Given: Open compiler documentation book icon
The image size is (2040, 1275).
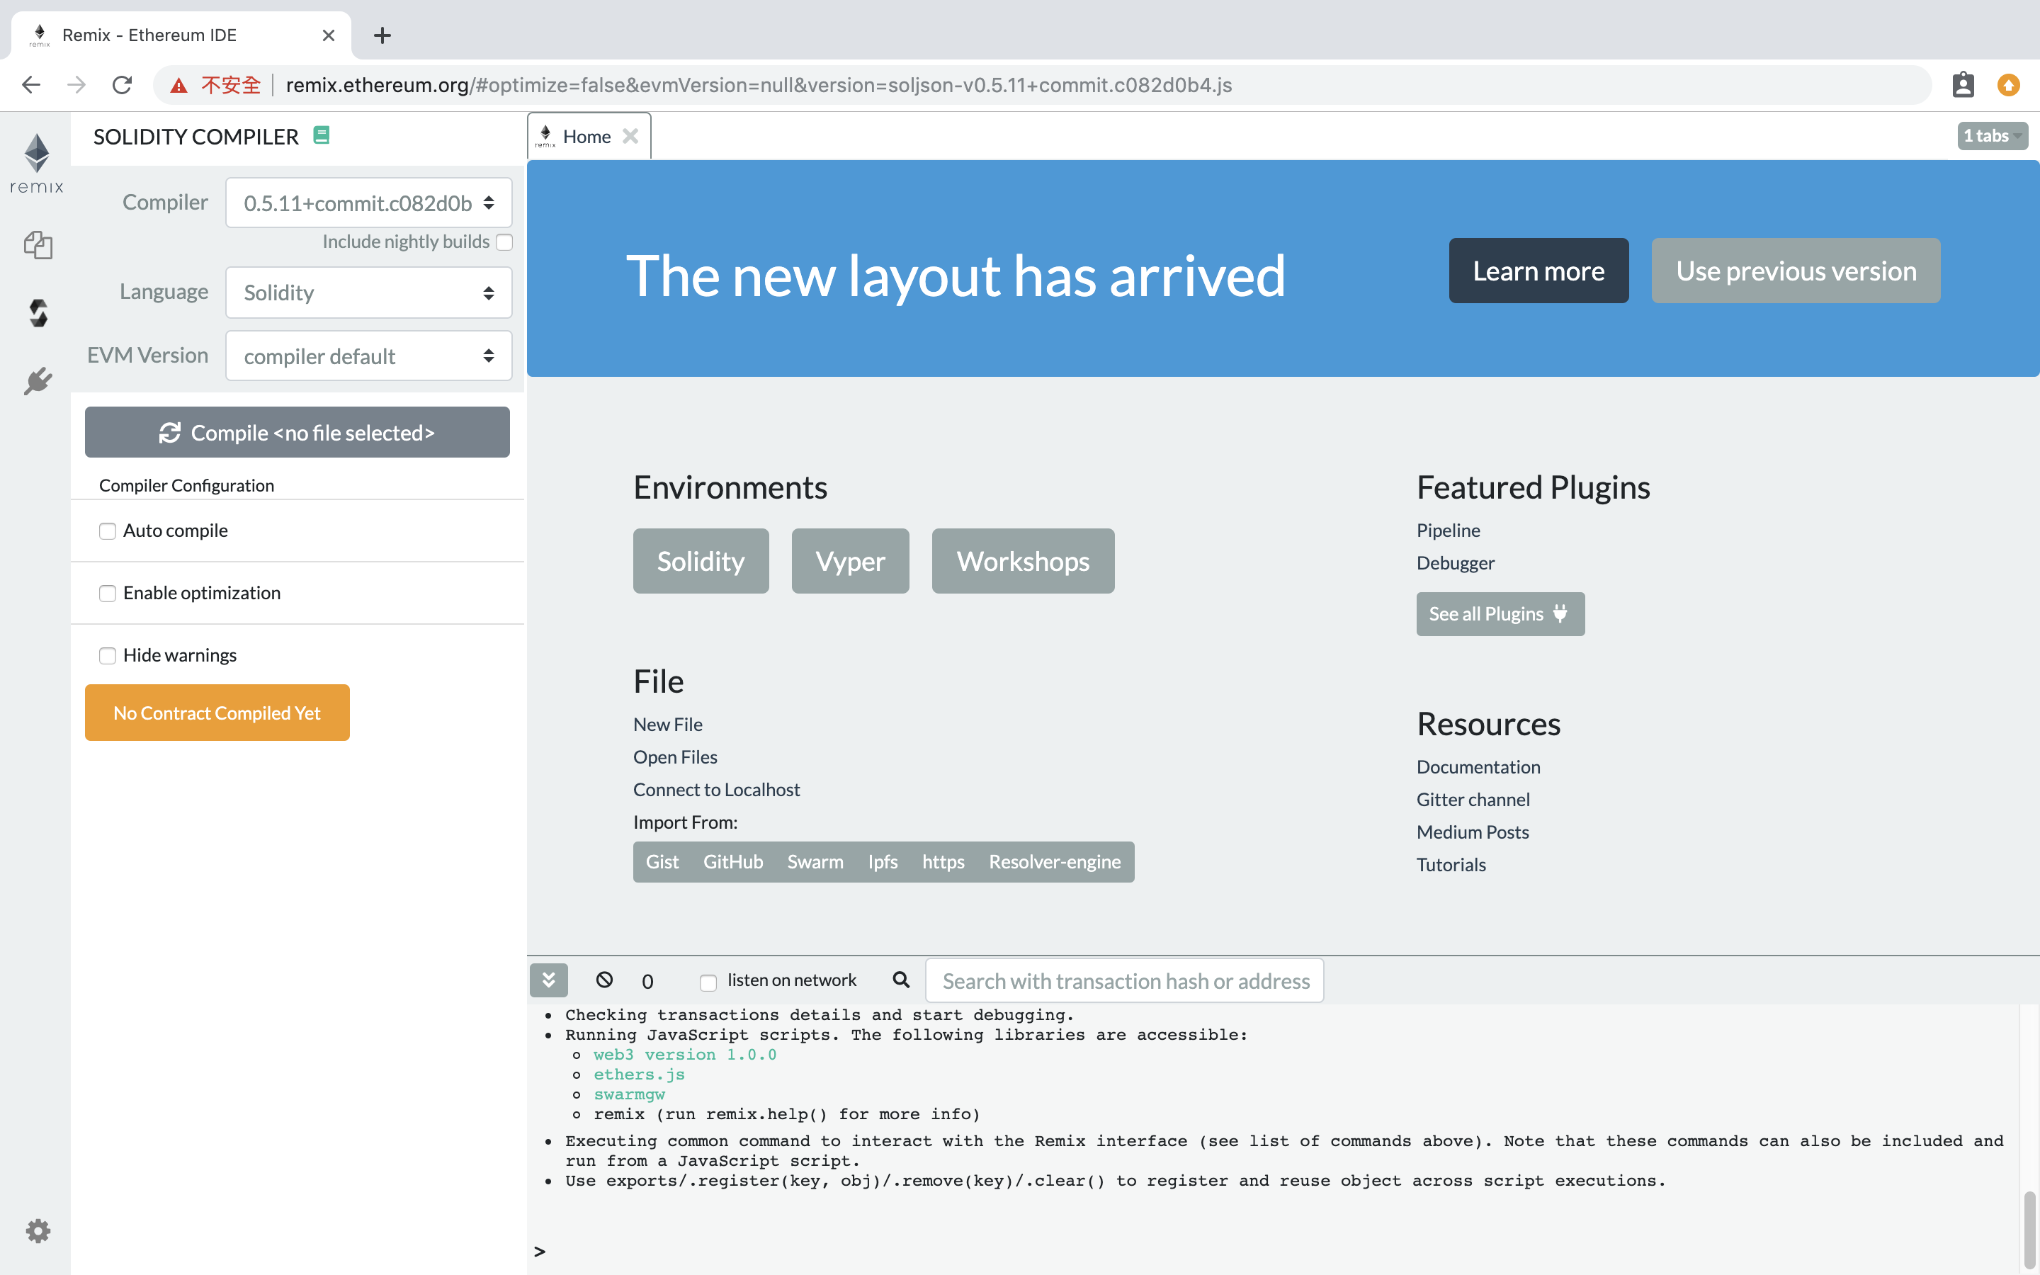Looking at the screenshot, I should [321, 135].
